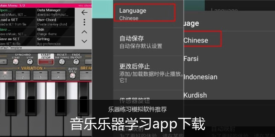
Task: Toggle the Auto Fill knob
Action: pyautogui.click(x=73, y=76)
